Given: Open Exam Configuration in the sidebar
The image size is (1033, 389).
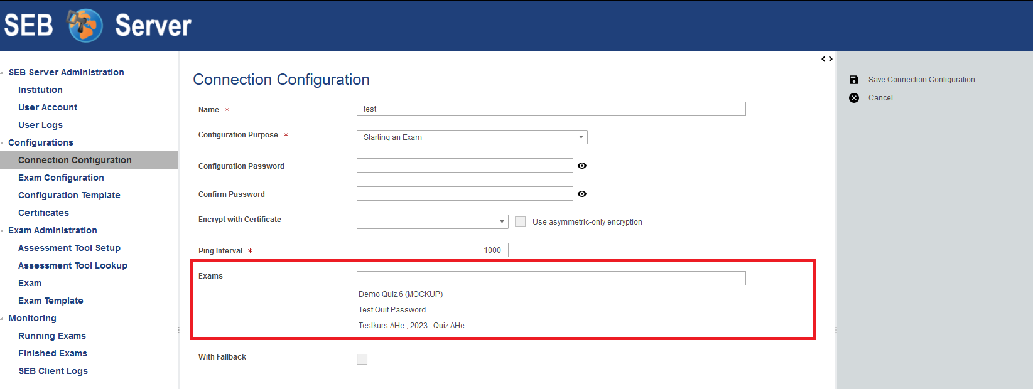Looking at the screenshot, I should pos(61,178).
